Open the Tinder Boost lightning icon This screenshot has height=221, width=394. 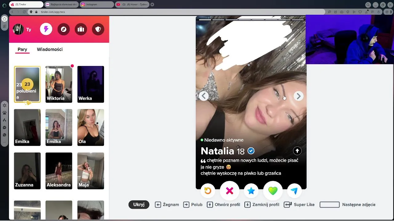46,29
